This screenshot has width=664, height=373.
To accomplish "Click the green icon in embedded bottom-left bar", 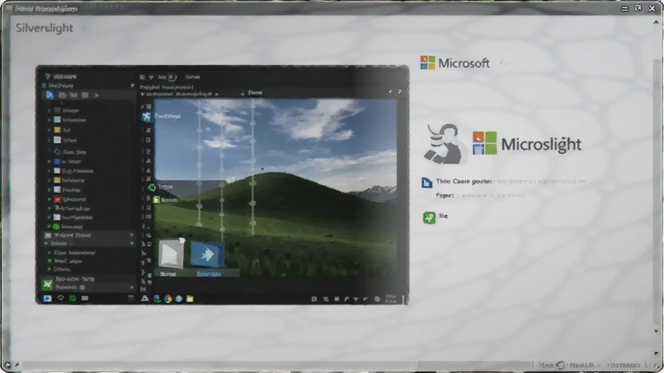I will click(73, 298).
